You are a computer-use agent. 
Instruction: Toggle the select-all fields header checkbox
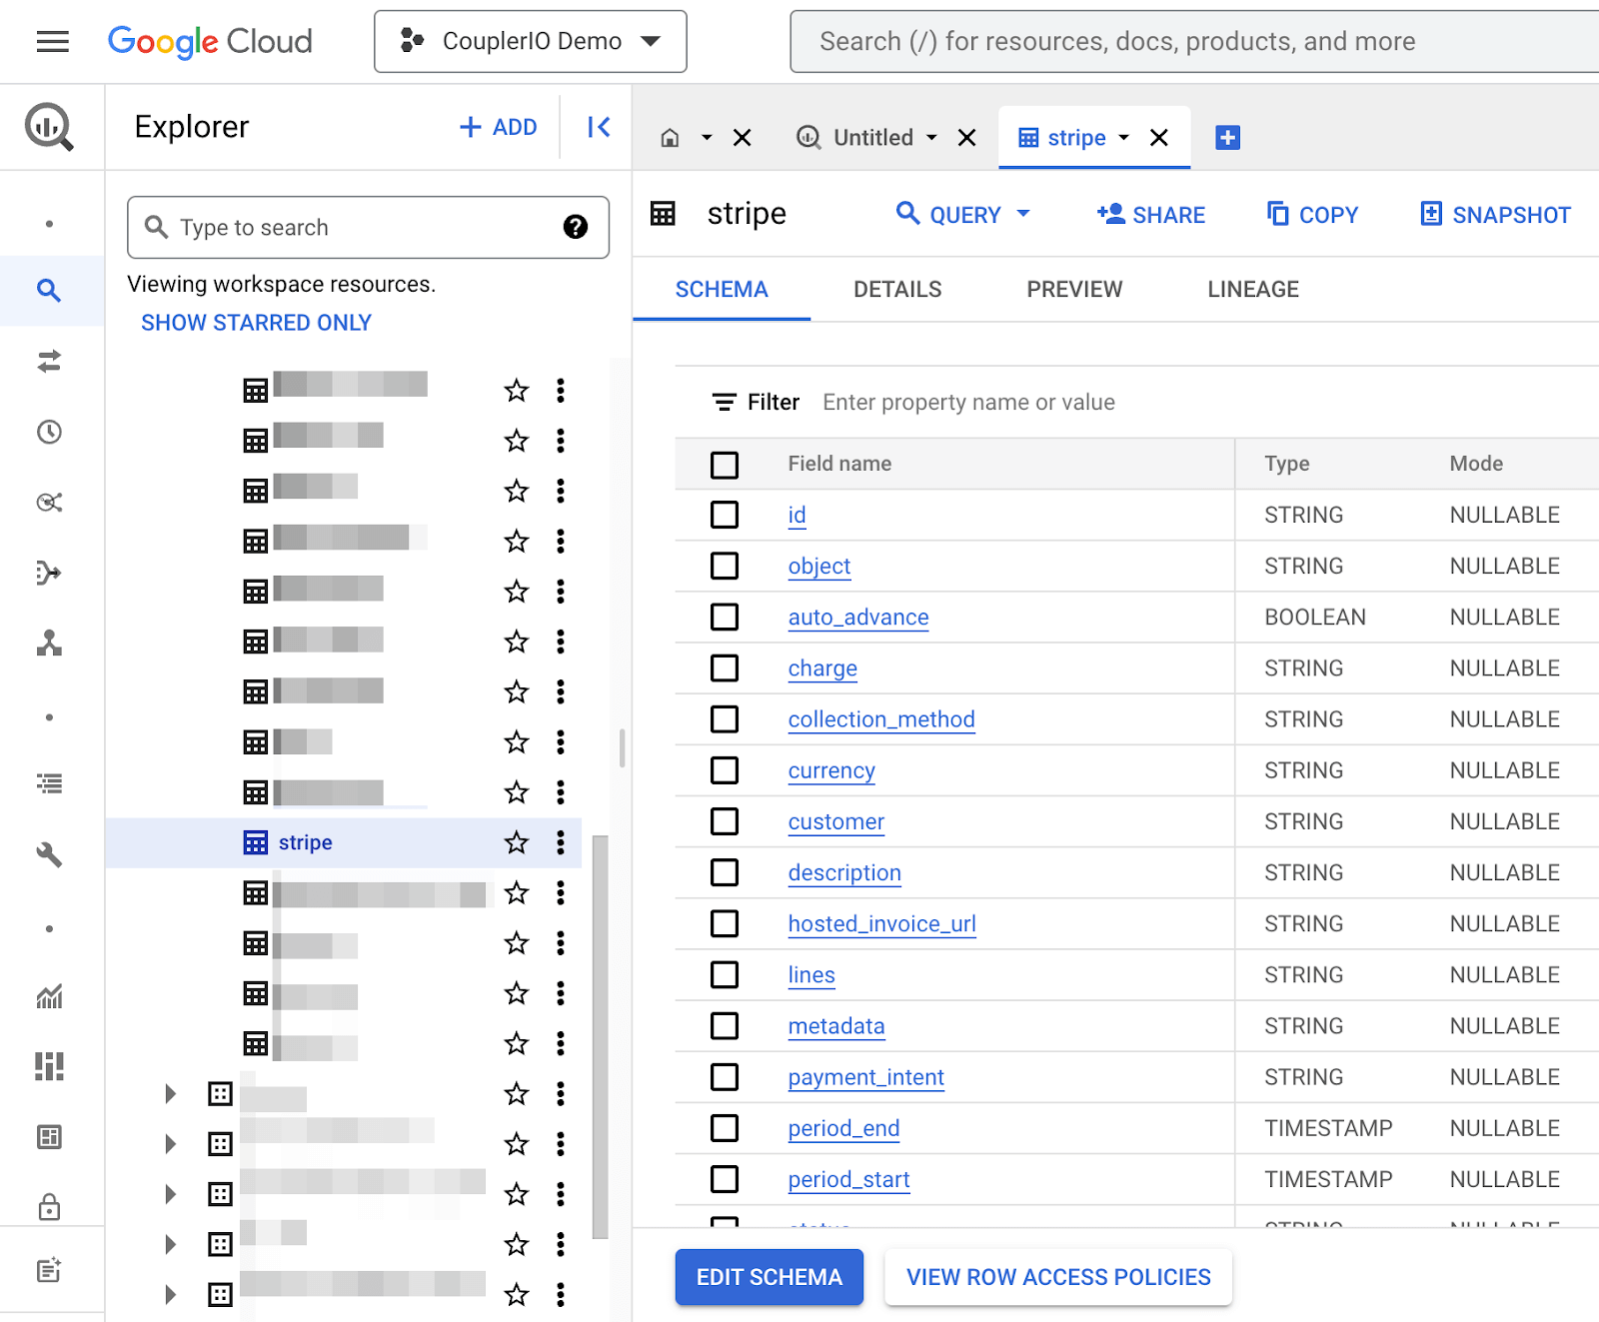[x=725, y=465]
